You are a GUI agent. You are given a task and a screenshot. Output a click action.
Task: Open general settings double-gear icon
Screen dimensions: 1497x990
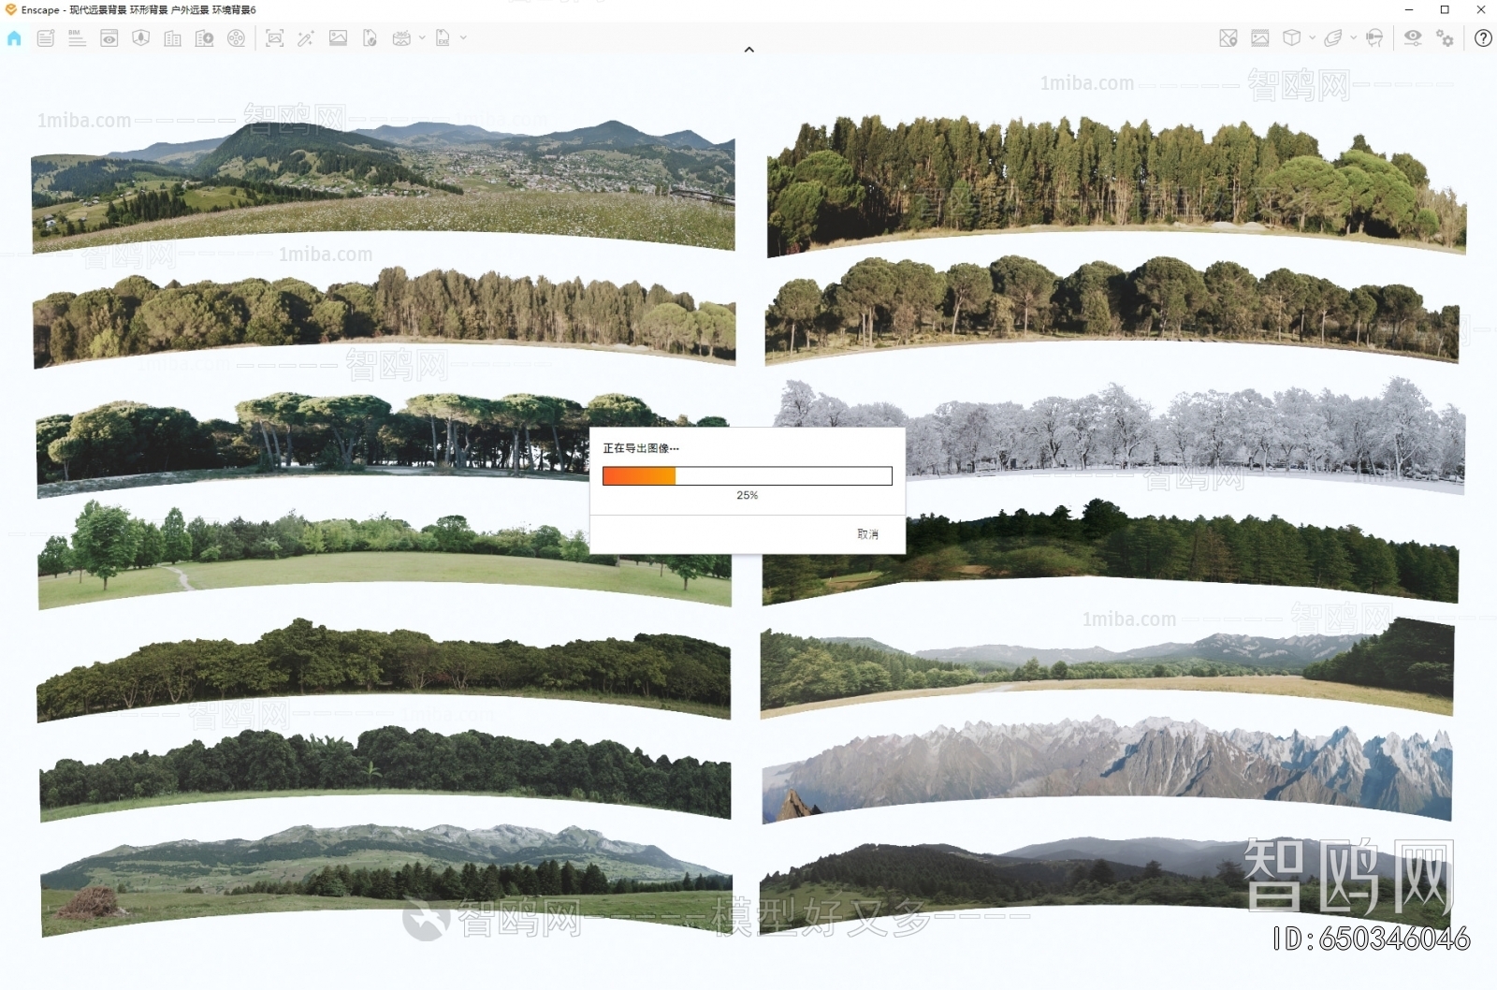(1446, 38)
